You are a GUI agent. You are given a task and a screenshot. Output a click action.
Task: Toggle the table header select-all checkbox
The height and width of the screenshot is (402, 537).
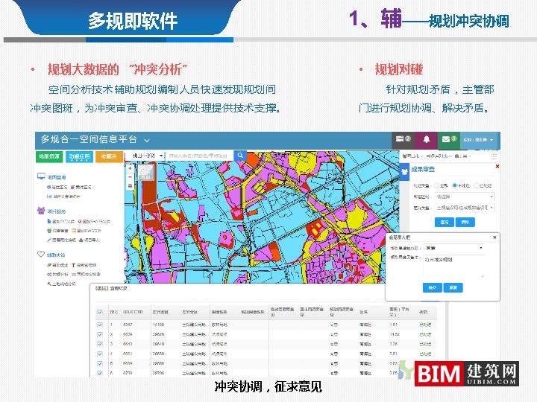tap(100, 313)
